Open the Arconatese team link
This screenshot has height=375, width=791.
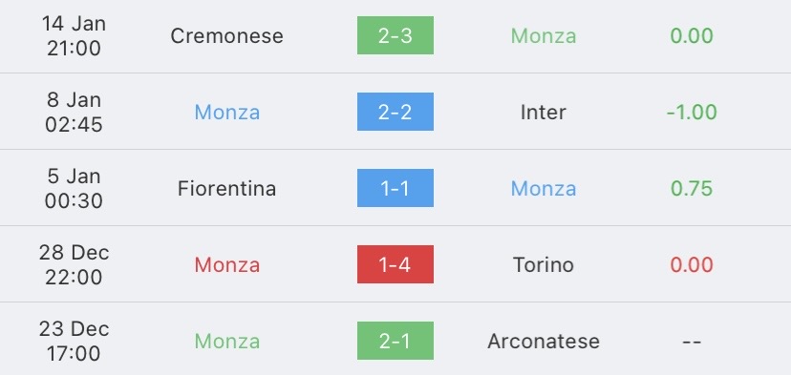[544, 342]
